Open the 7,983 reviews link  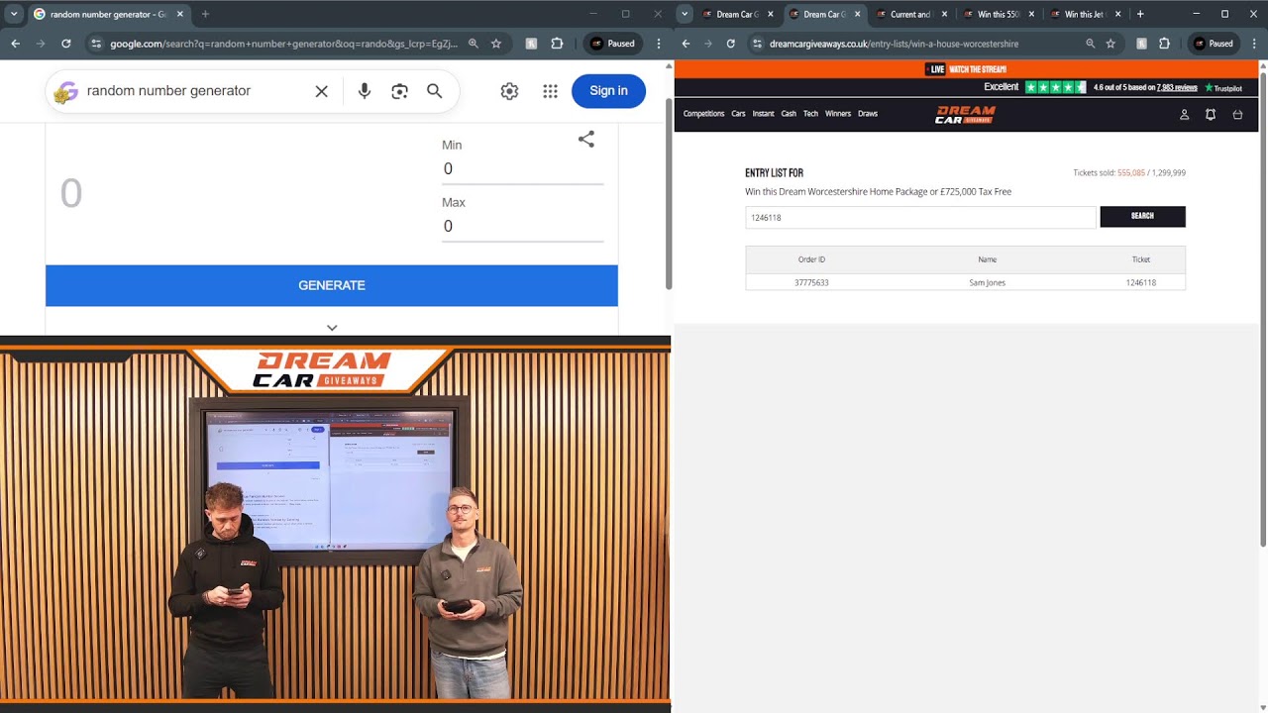coord(1177,88)
